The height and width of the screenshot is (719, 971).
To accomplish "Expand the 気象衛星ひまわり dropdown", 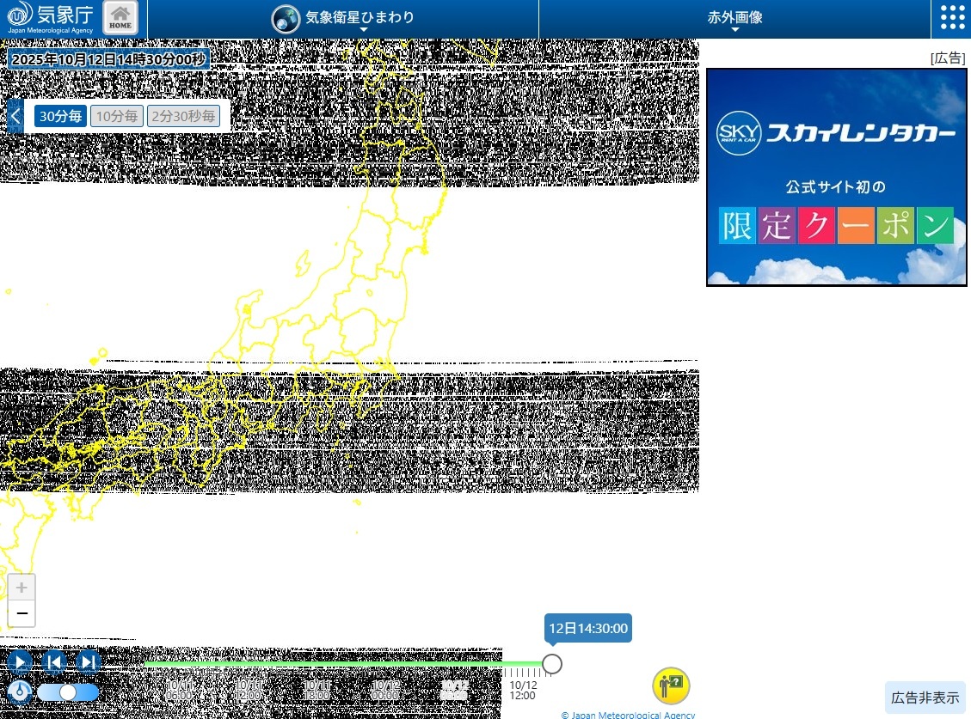I will [343, 19].
